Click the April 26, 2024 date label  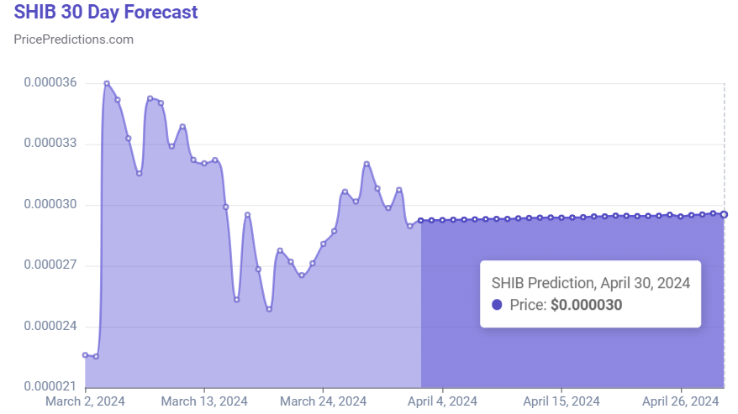point(680,401)
